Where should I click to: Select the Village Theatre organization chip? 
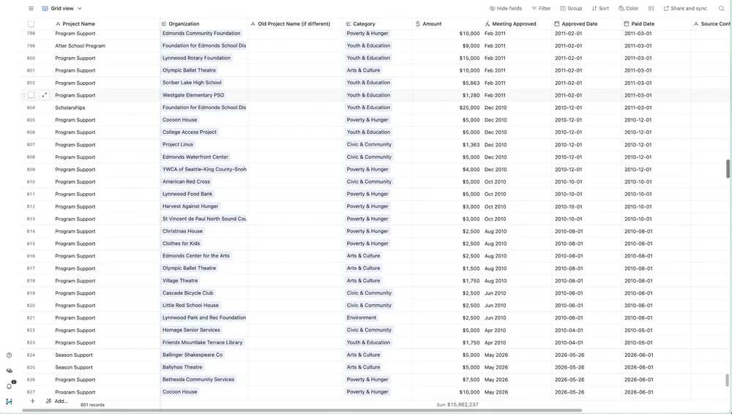pyautogui.click(x=180, y=281)
